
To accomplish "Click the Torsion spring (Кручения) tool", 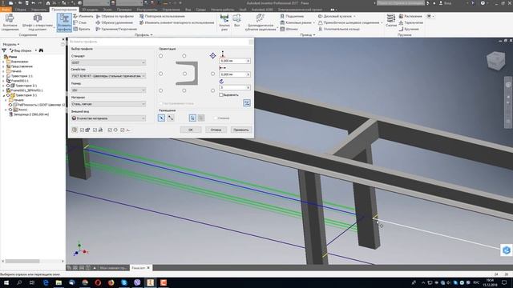I will [x=409, y=29].
